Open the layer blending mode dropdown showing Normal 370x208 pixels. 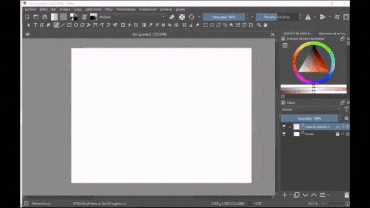pyautogui.click(x=310, y=109)
